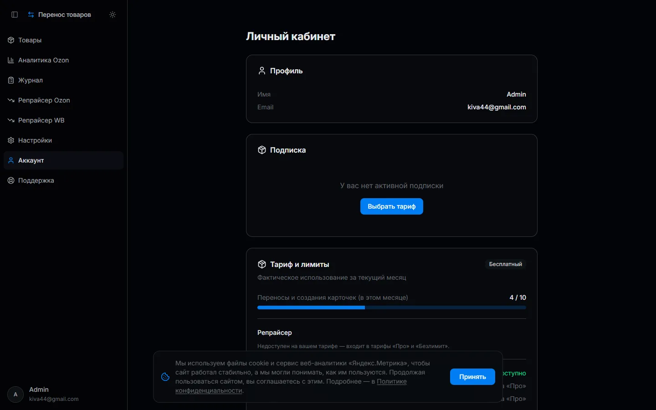Open the Журнал menu item
656x410 pixels.
63,80
